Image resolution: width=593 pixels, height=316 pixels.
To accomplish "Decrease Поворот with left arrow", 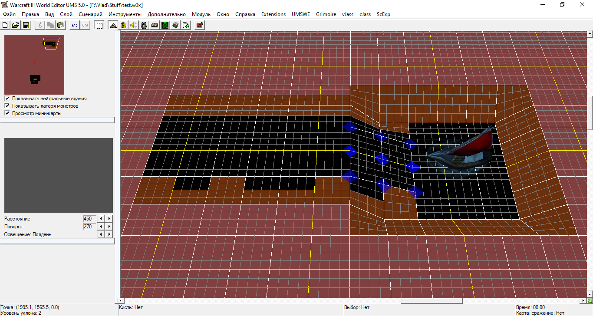I will pos(101,227).
